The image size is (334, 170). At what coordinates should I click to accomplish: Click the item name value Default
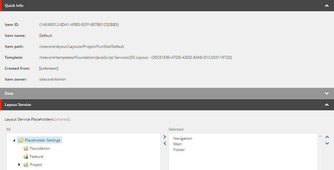pos(46,36)
